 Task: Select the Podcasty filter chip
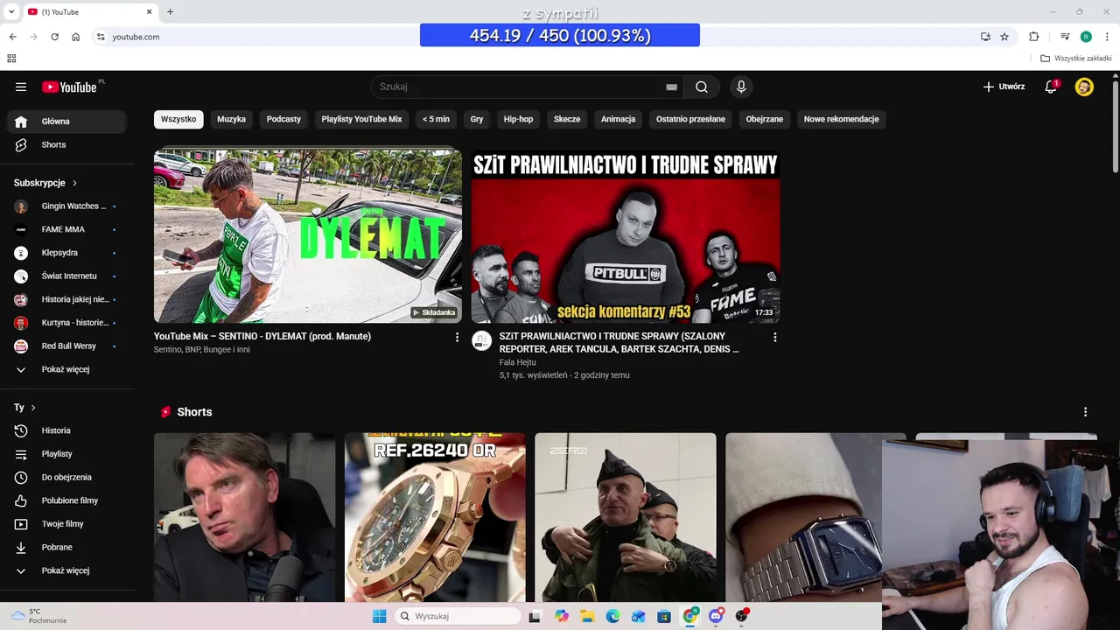point(283,119)
